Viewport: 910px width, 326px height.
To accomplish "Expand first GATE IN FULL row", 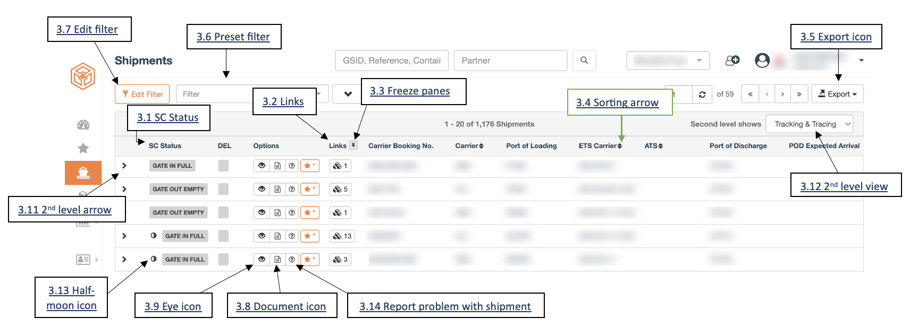I will click(124, 166).
